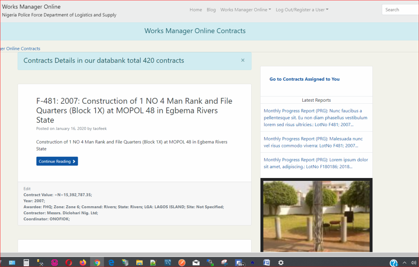Image resolution: width=419 pixels, height=267 pixels.
Task: Click 'Contract Value: =N=15,392,787.35;' text
Action: pyautogui.click(x=58, y=195)
